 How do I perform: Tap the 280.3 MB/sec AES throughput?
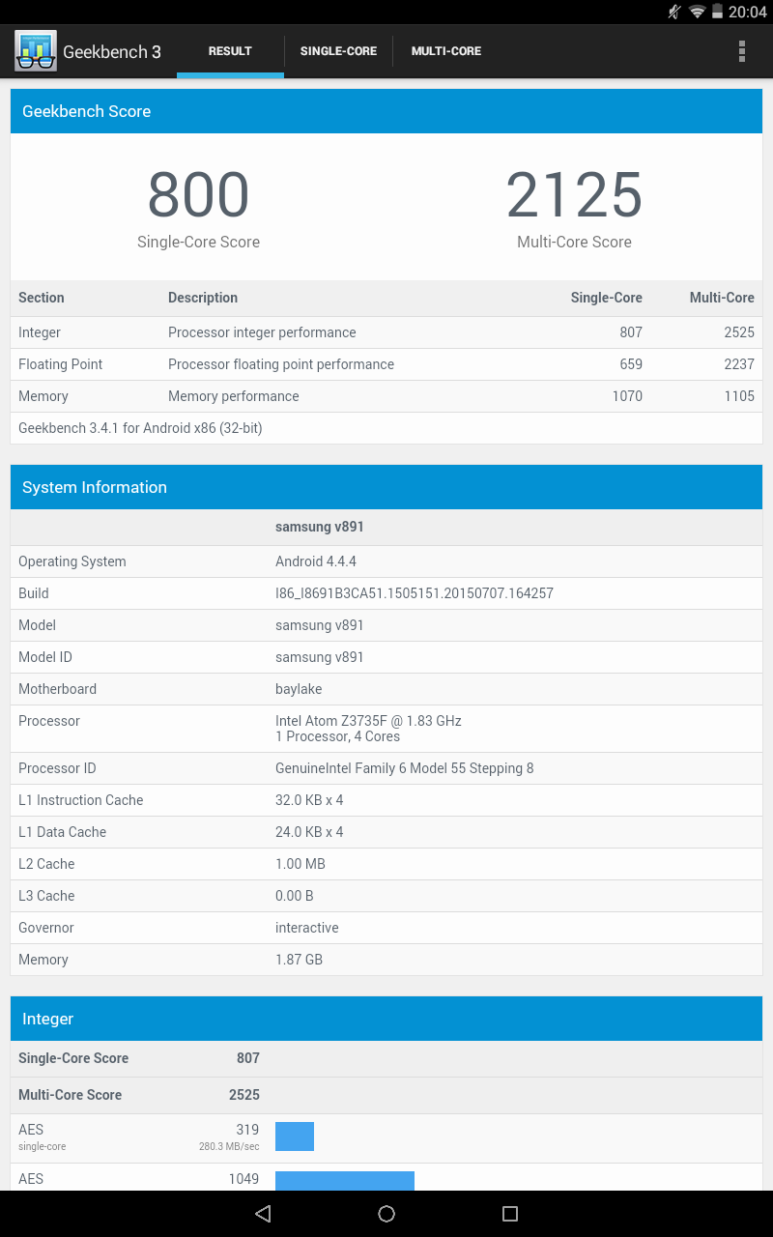tap(229, 1147)
